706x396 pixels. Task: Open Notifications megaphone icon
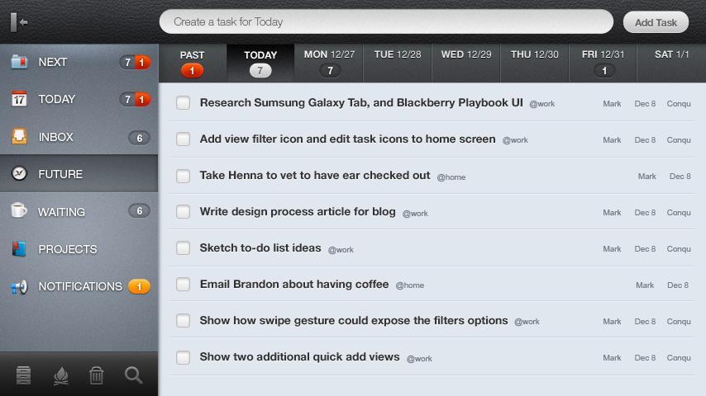pos(19,286)
